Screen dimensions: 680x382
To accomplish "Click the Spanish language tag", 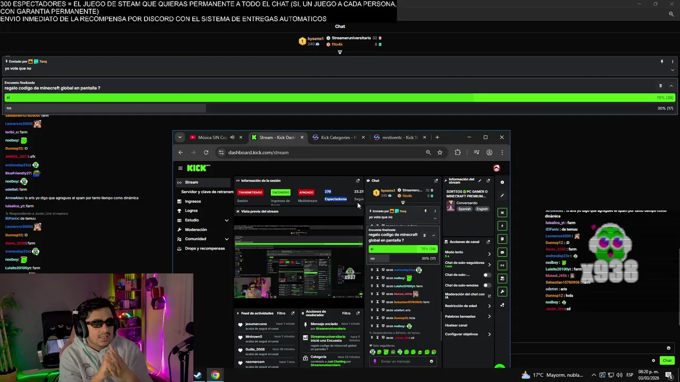I will point(464,209).
